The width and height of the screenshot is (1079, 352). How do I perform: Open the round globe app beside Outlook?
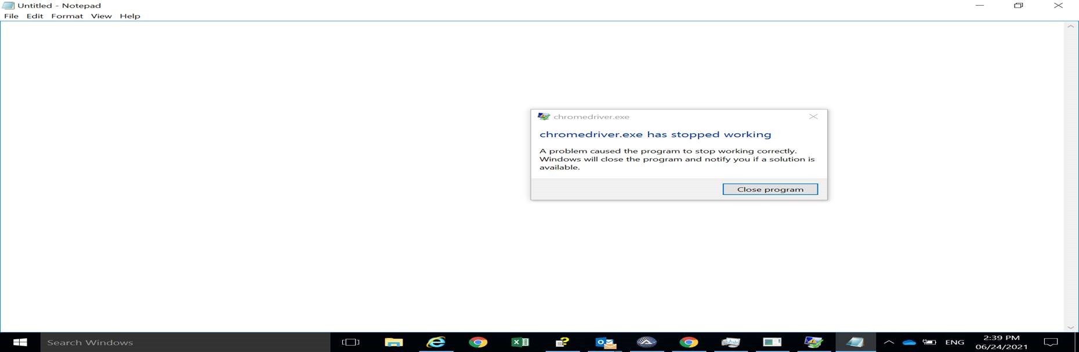point(646,342)
